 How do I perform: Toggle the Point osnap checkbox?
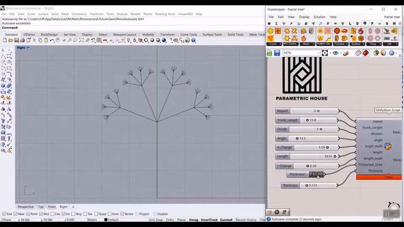[x=28, y=214]
